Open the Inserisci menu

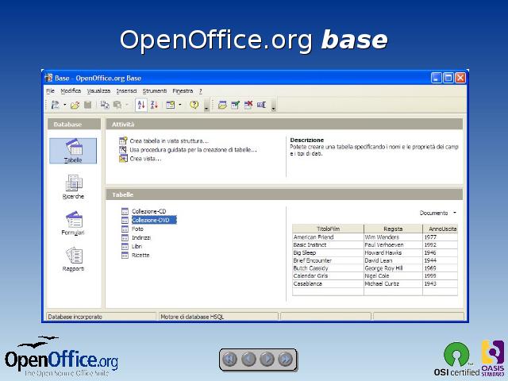pyautogui.click(x=126, y=91)
